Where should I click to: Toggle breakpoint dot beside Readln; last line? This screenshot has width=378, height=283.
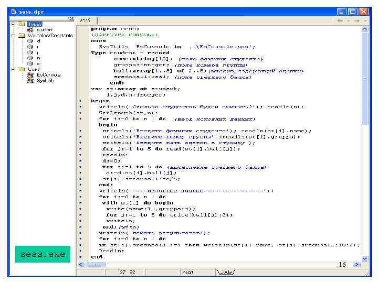[x=80, y=251]
